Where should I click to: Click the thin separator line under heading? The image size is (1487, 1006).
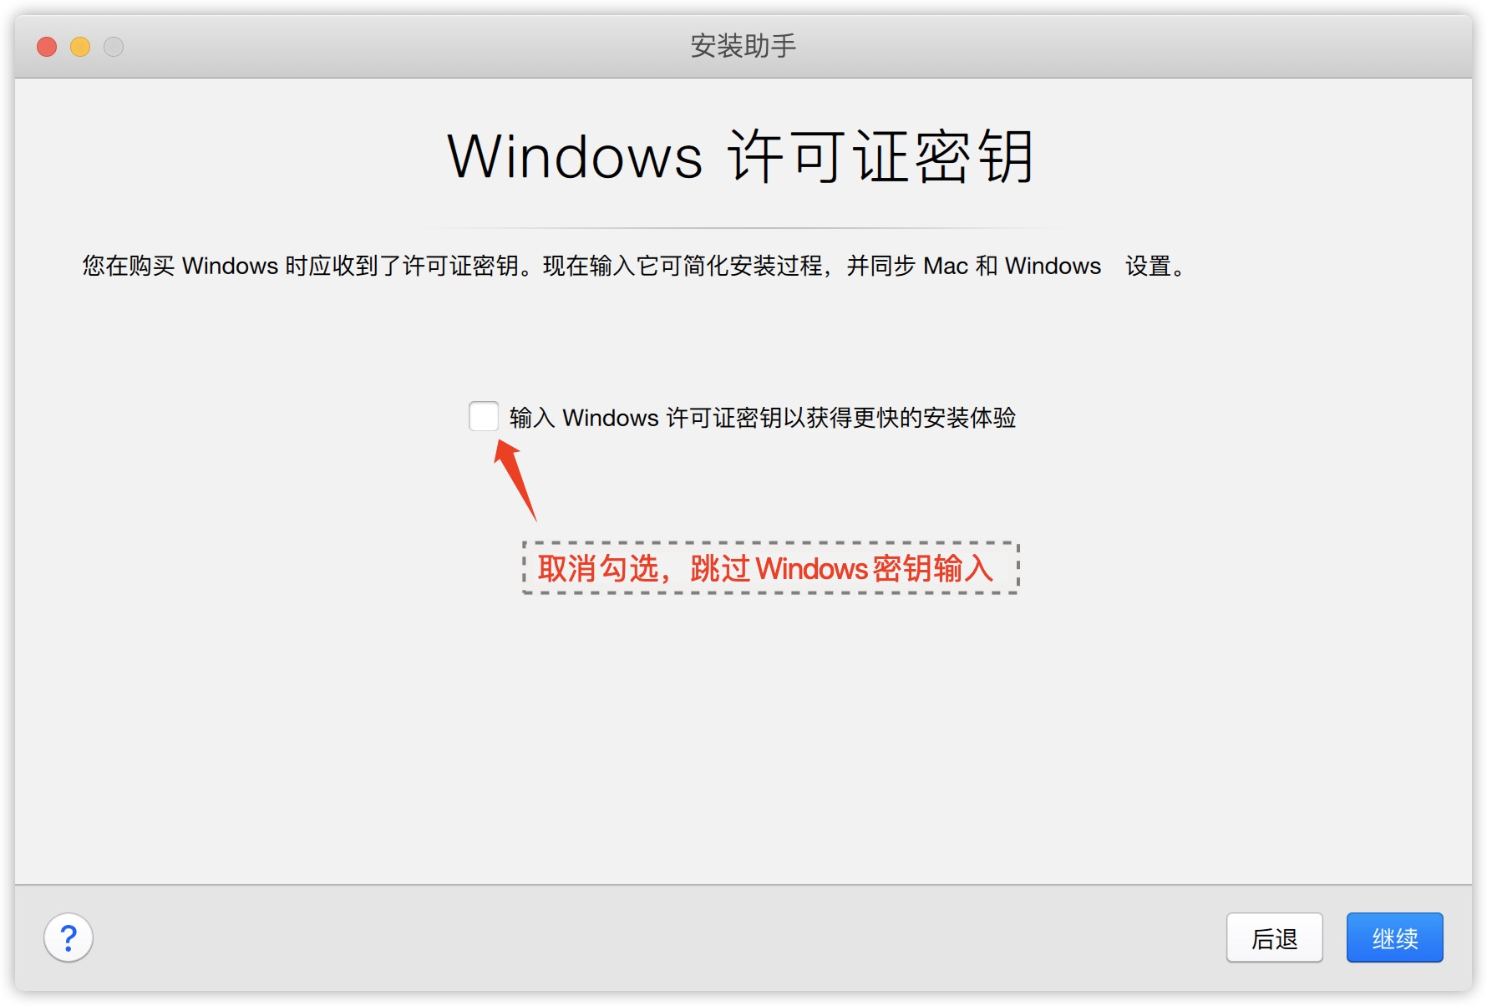pos(743,227)
